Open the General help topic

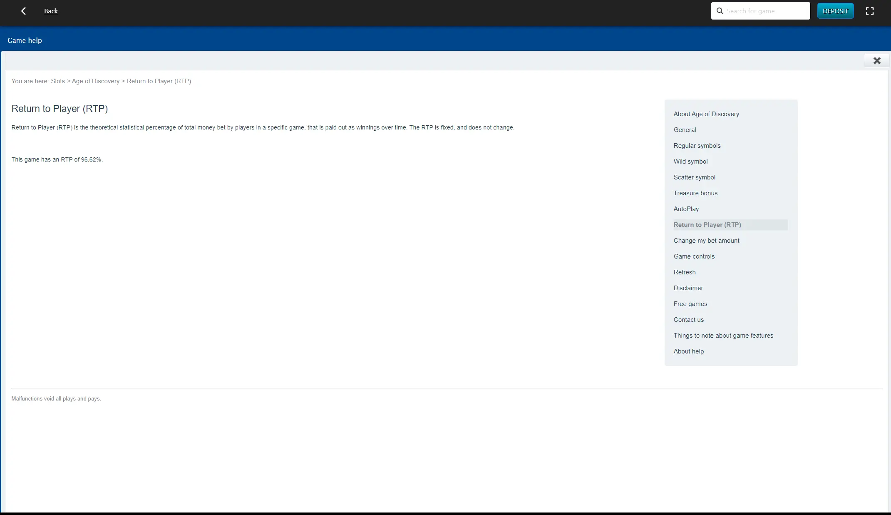pyautogui.click(x=685, y=130)
